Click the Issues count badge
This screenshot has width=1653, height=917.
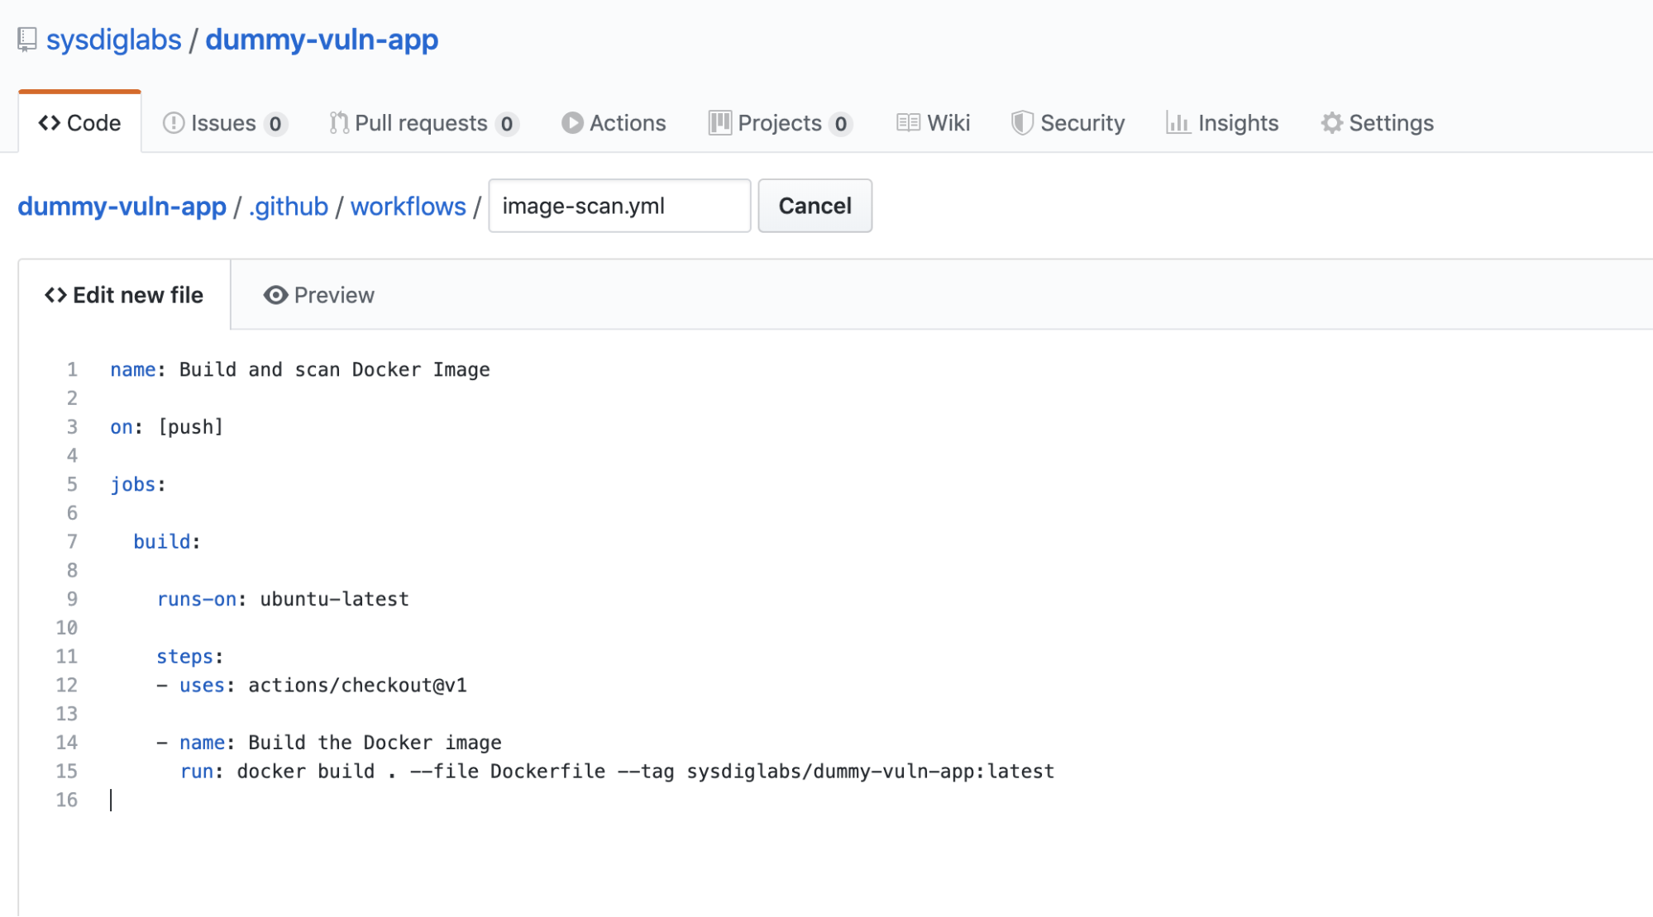pos(275,124)
